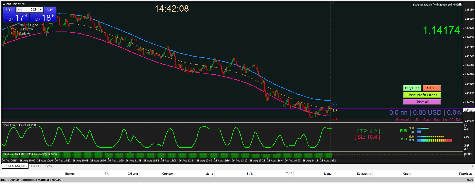Click the Spread: 15 Next Bar text

[x=428, y=120]
